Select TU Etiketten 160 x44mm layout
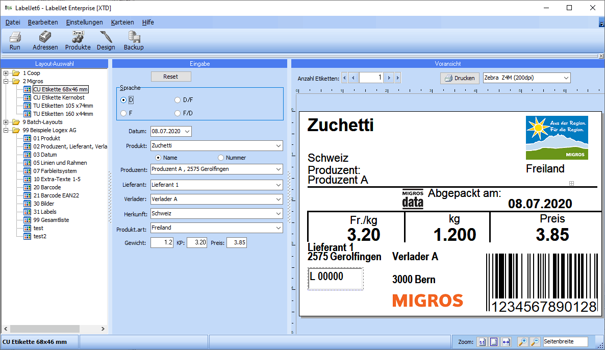Screen dimensions: 605x350 click(x=63, y=114)
